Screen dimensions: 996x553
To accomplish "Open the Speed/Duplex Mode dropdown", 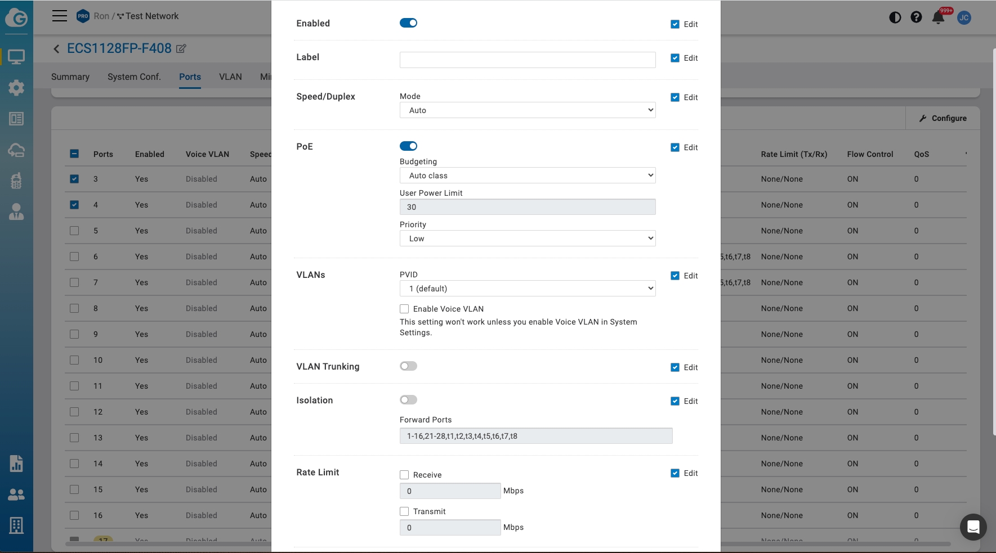I will [527, 110].
